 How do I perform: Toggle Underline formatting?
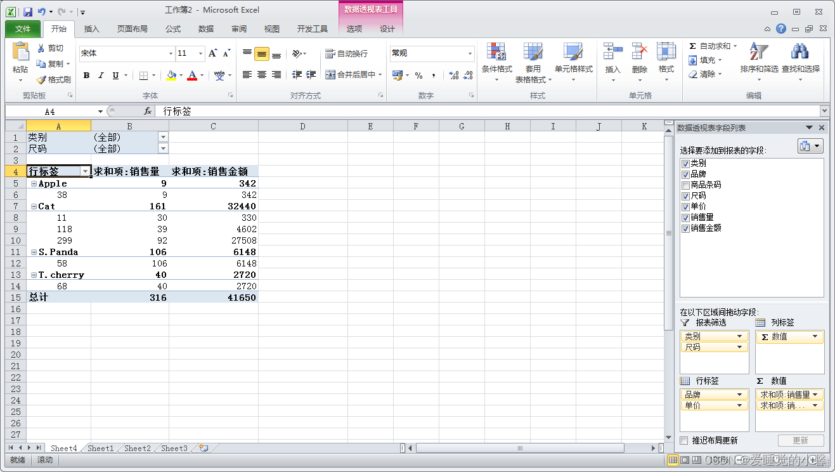coord(115,75)
